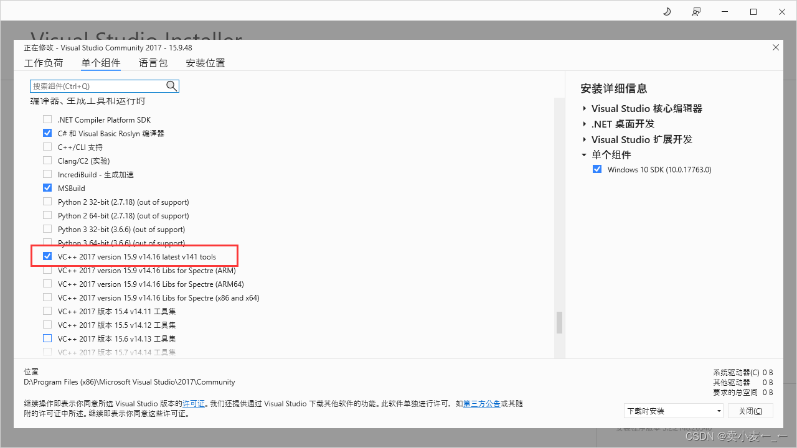797x448 pixels.
Task: Enable C++/CLI 支持 checkbox
Action: point(47,147)
